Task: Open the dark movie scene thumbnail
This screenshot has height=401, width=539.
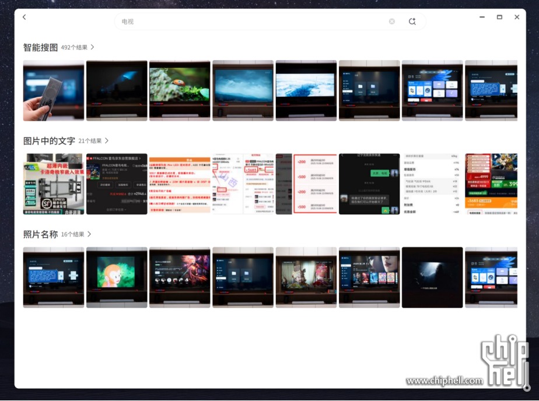Action: click(432, 277)
